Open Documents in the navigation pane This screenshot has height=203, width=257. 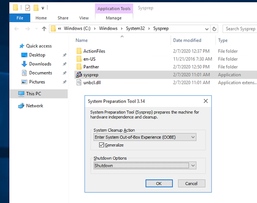(x=41, y=73)
